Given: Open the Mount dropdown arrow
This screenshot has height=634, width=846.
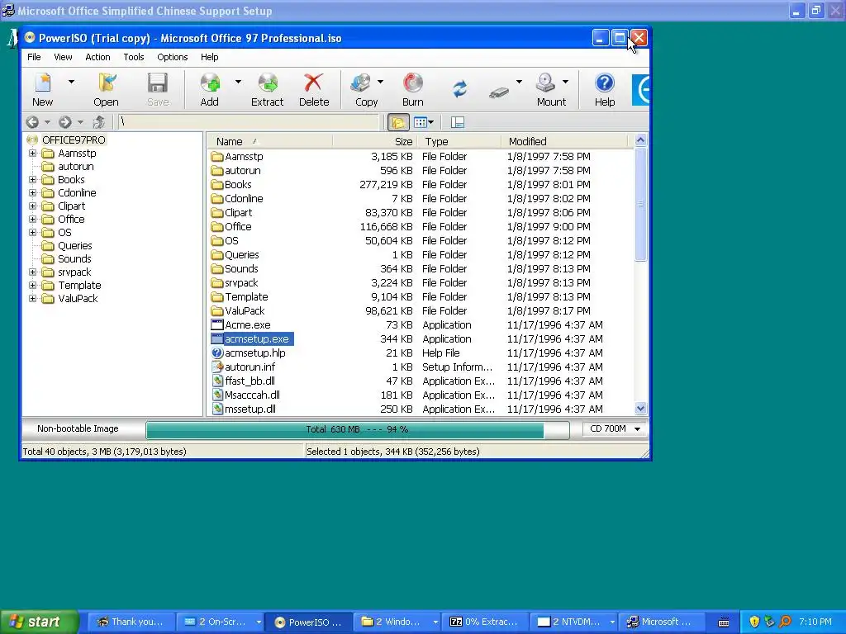Looking at the screenshot, I should click(565, 82).
